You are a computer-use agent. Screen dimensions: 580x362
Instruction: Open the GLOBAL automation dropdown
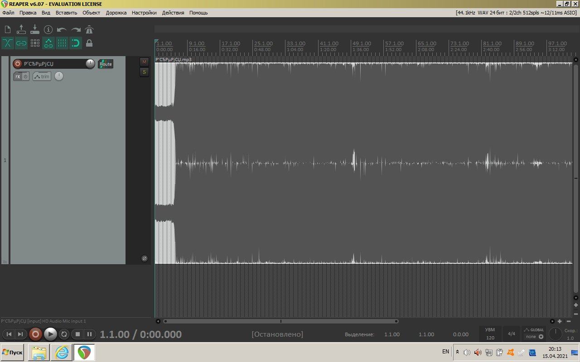click(x=534, y=333)
